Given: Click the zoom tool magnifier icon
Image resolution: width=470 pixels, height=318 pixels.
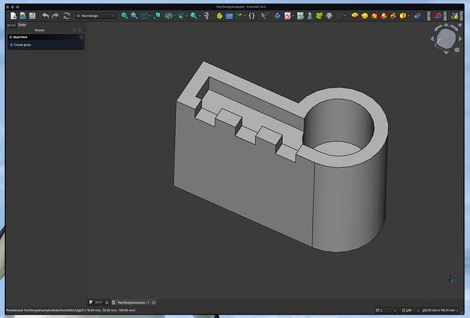Looking at the screenshot, I should [193, 16].
